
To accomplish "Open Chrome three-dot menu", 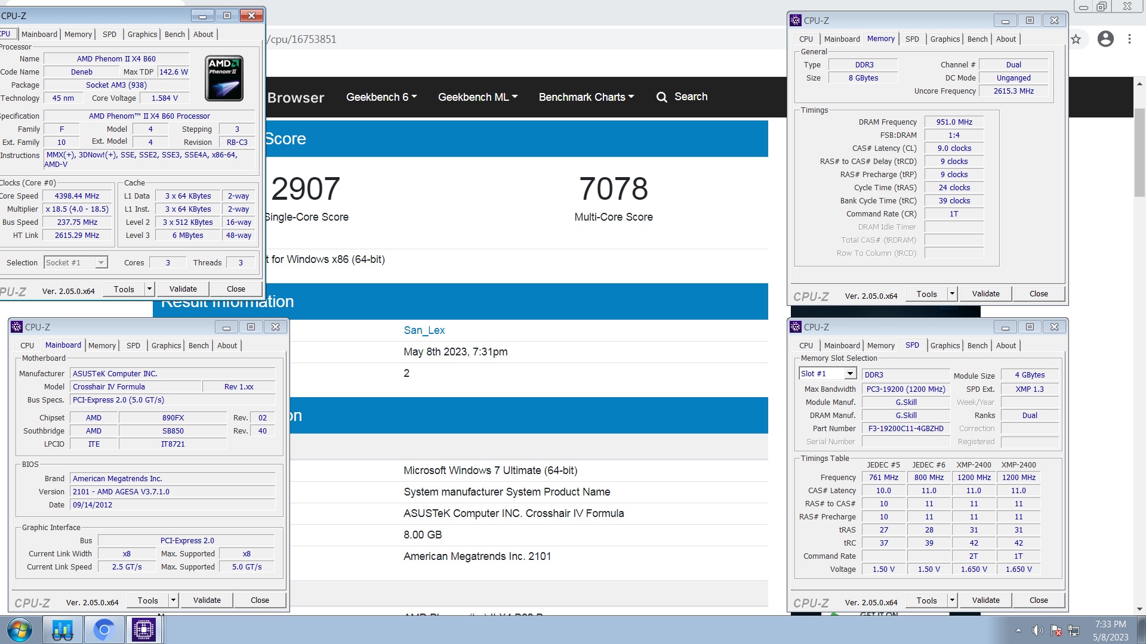I will (1129, 39).
